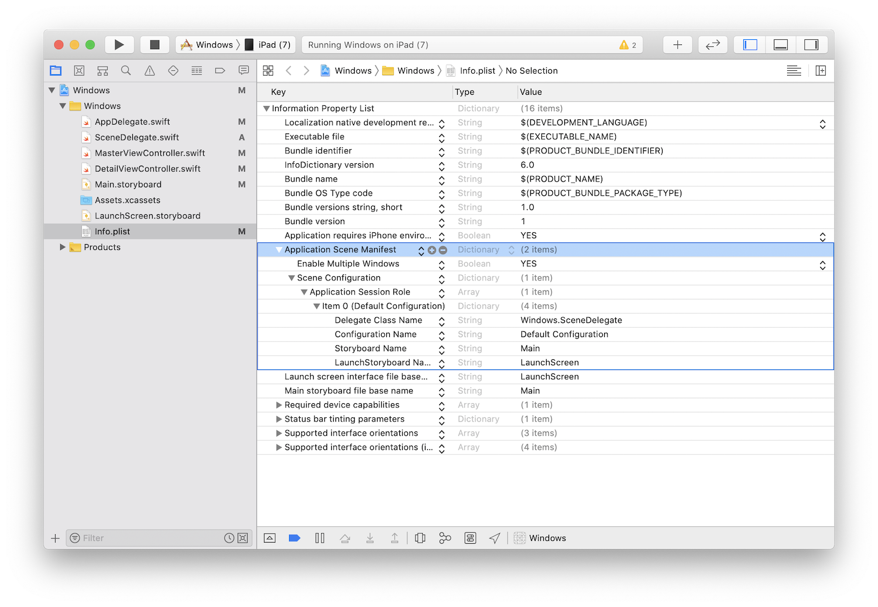Screen dimensions: 878x607
Task: Open the Find navigator magnifier
Action: [126, 71]
